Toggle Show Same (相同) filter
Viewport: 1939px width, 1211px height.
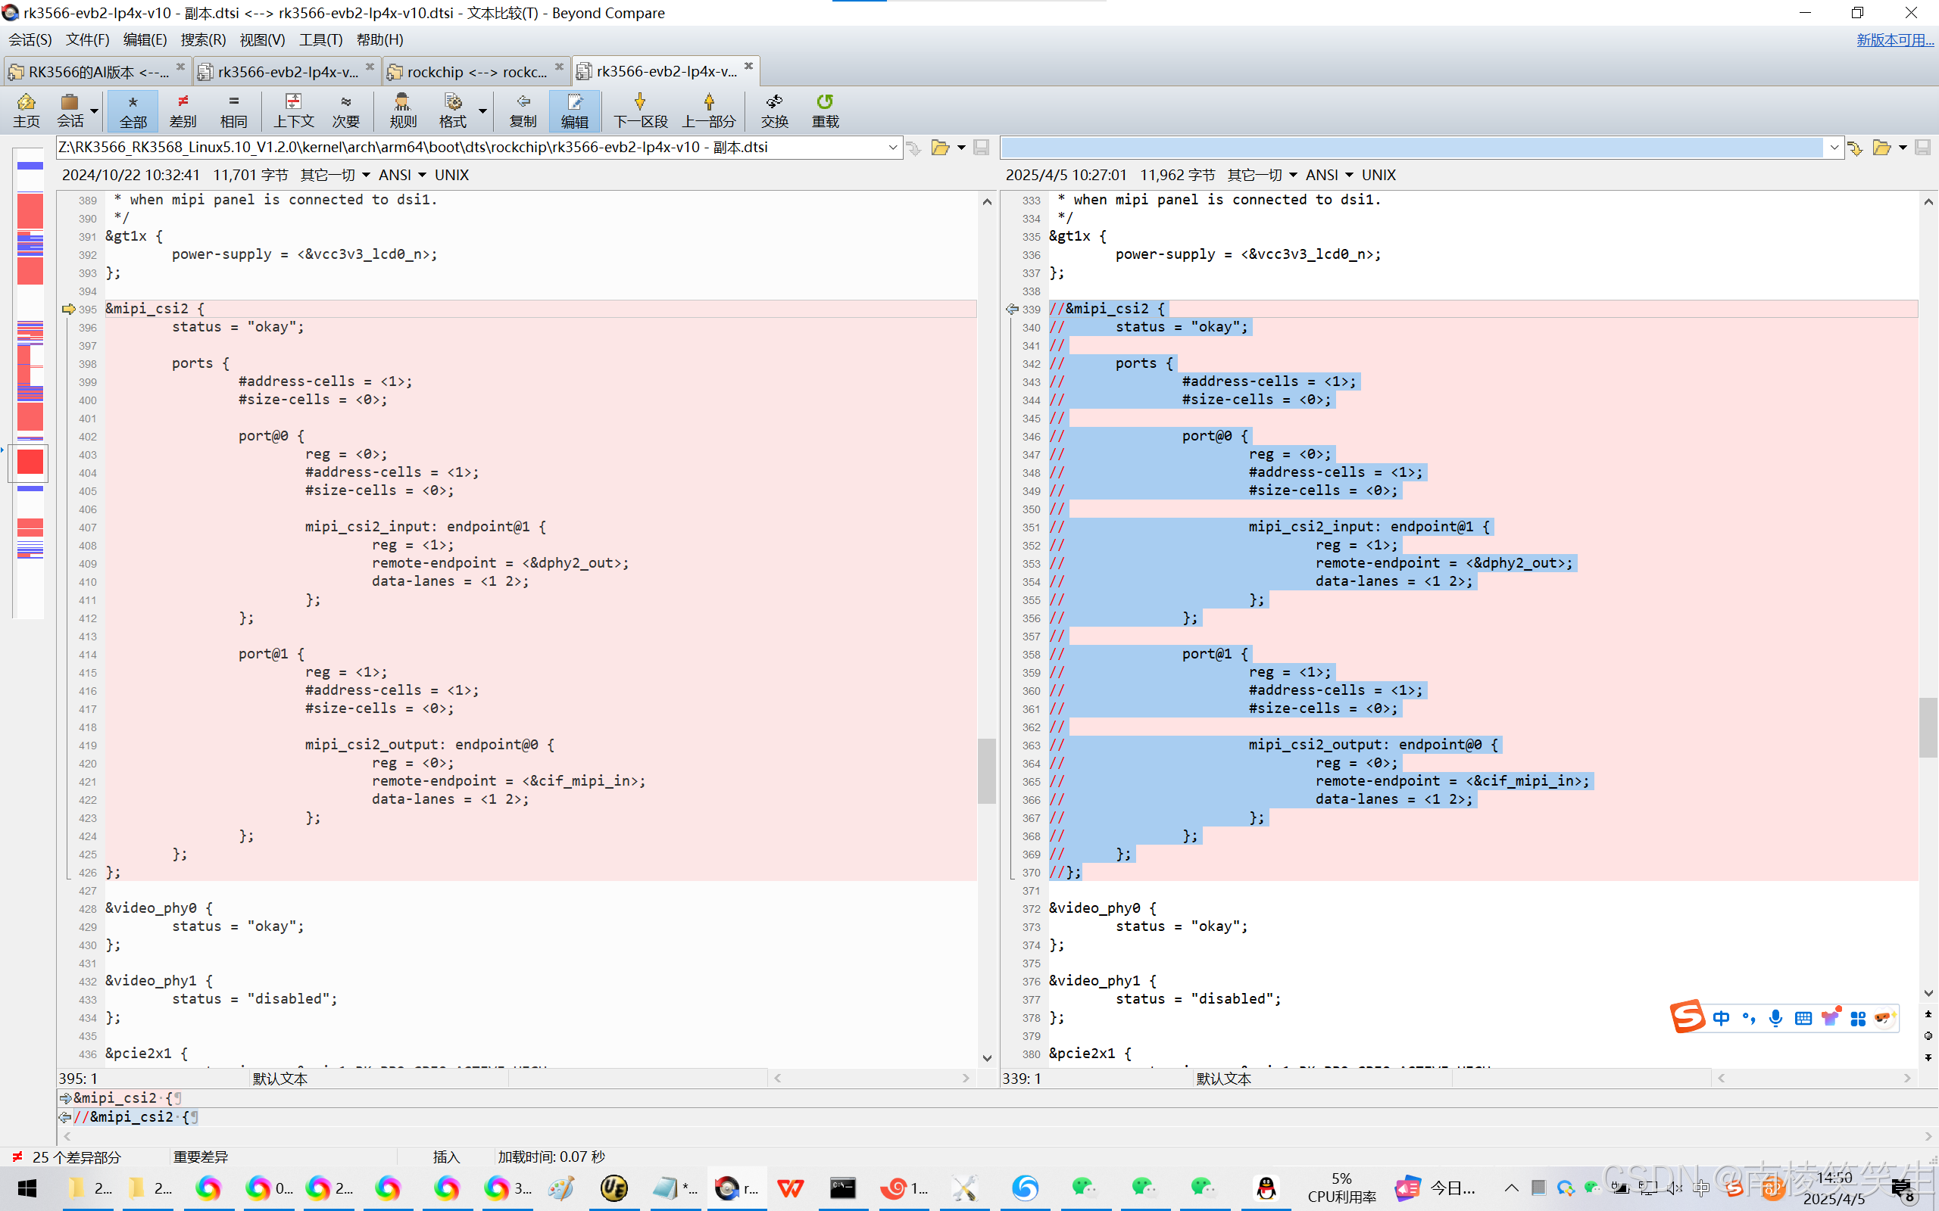[x=233, y=110]
